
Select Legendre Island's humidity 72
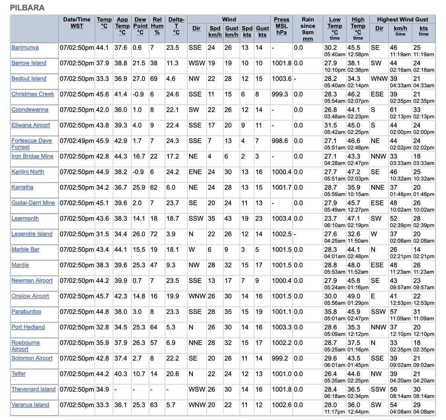coord(153,234)
